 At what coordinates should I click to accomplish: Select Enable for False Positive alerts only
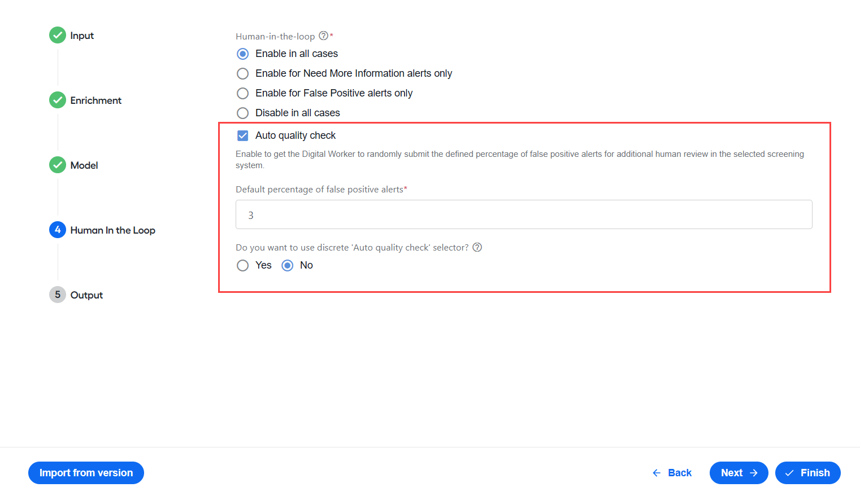click(242, 93)
